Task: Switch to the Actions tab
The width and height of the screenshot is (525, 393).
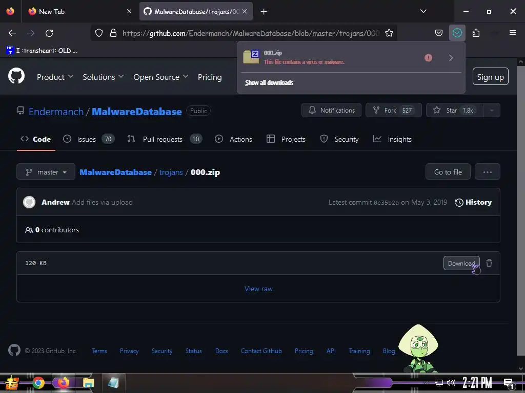Action: pyautogui.click(x=233, y=139)
